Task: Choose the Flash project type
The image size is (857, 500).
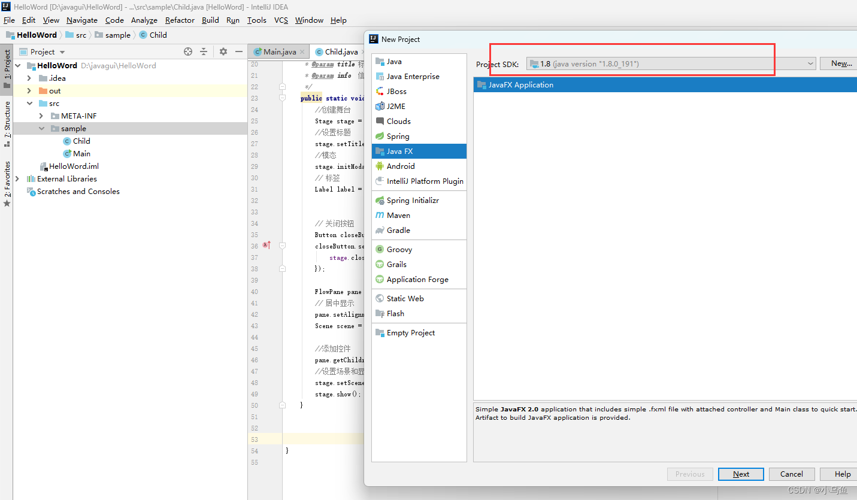Action: click(419, 313)
